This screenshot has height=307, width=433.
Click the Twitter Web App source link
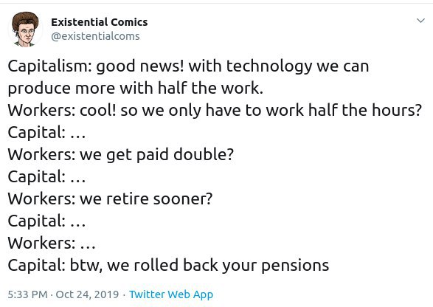171,294
